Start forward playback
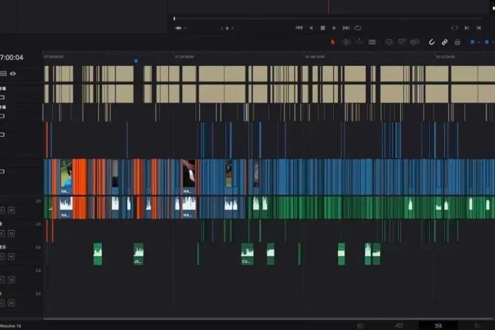Screen dimensions: 495x330 click(334, 28)
